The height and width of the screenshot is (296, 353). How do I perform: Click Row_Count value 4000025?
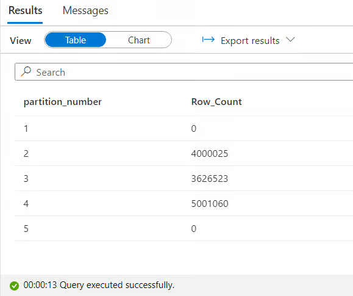(210, 154)
